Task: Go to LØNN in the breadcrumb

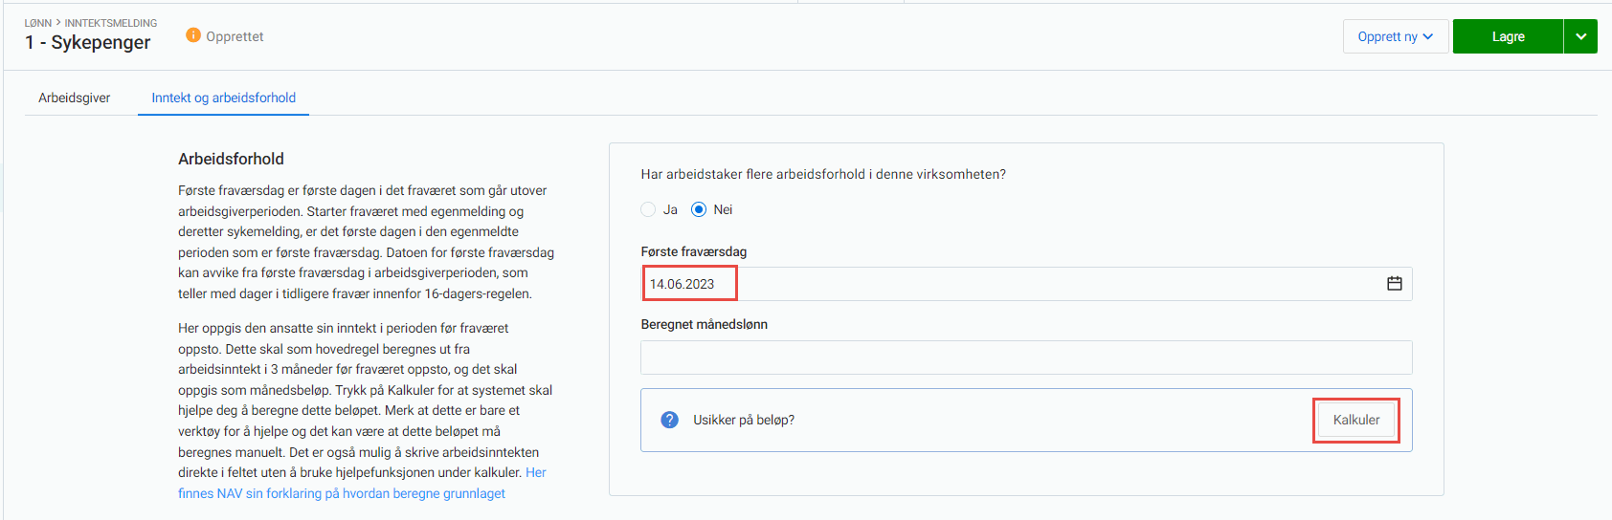Action: pos(38,23)
